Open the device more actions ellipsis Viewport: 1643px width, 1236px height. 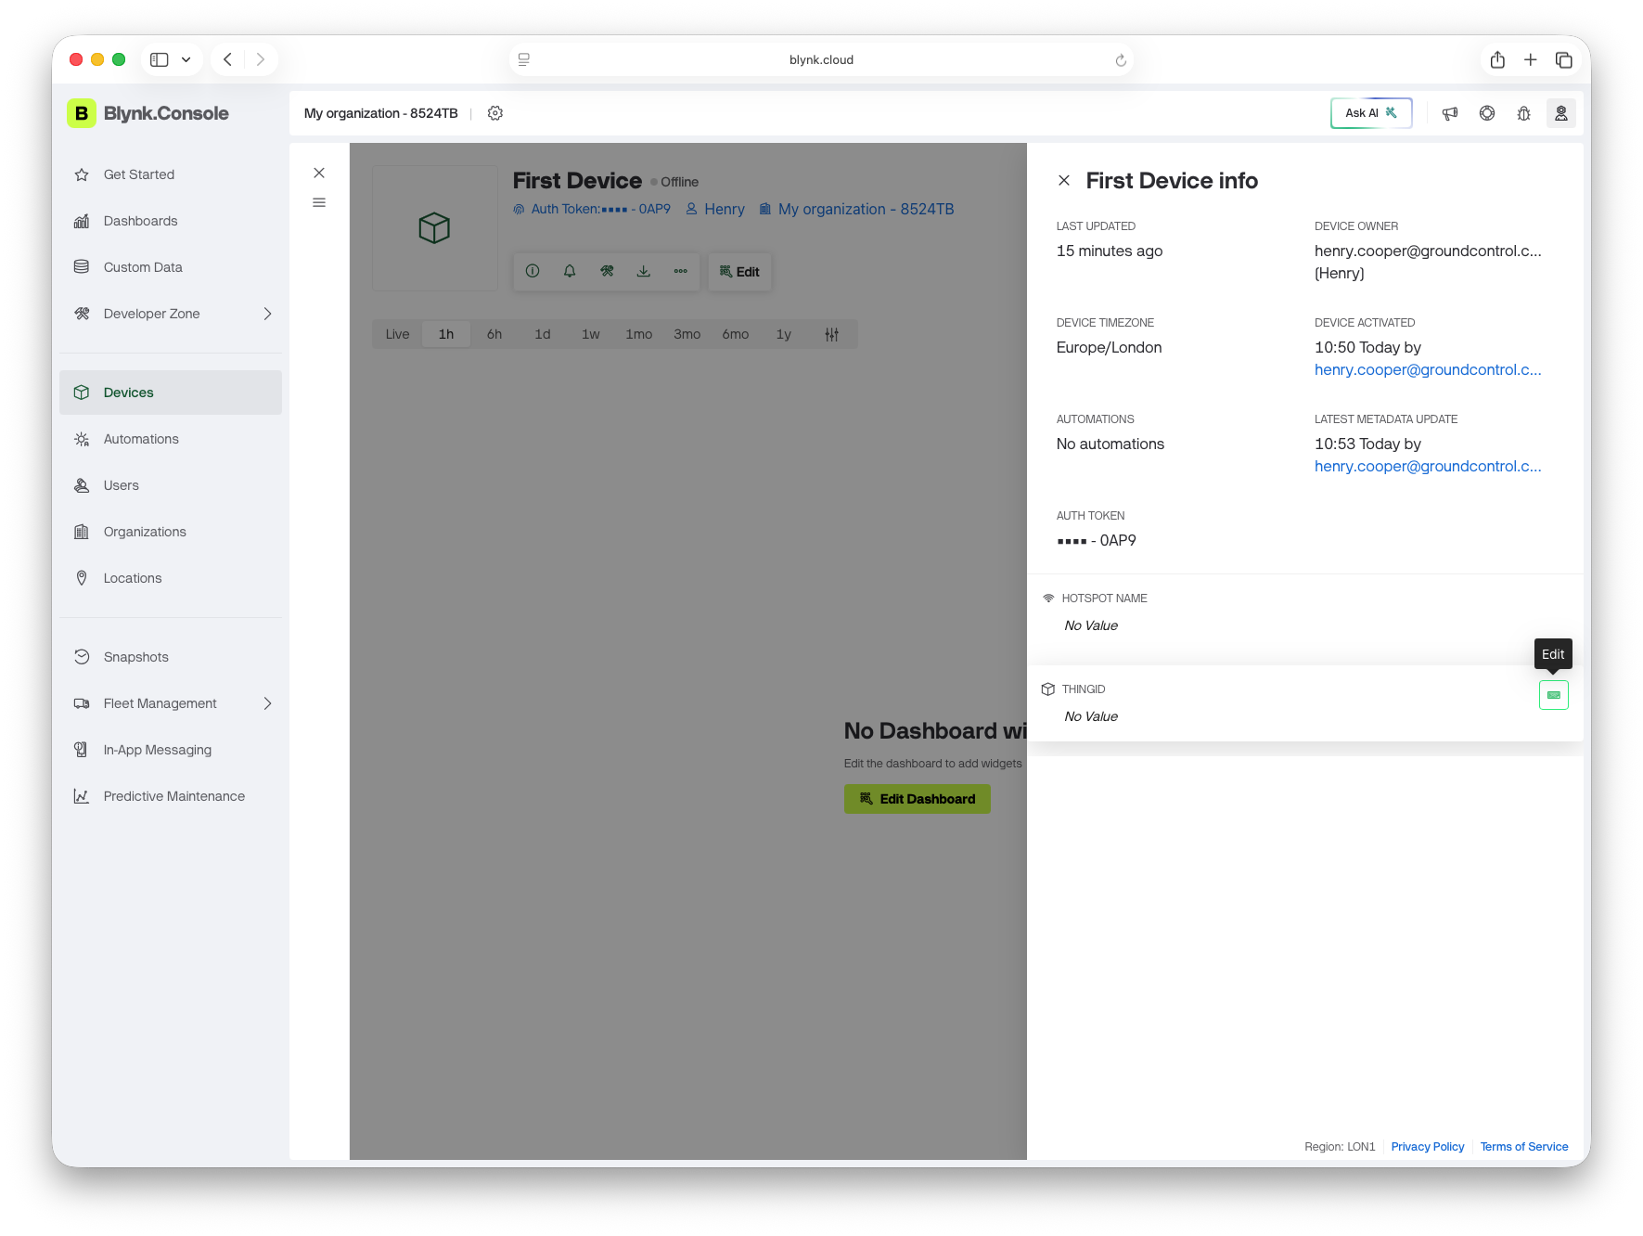(x=681, y=271)
